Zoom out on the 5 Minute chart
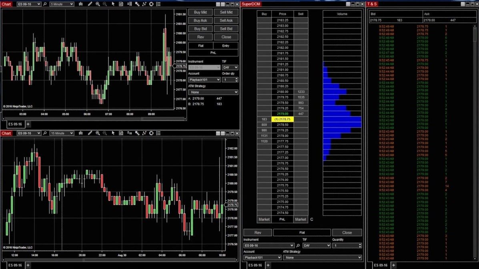 [x=105, y=4]
